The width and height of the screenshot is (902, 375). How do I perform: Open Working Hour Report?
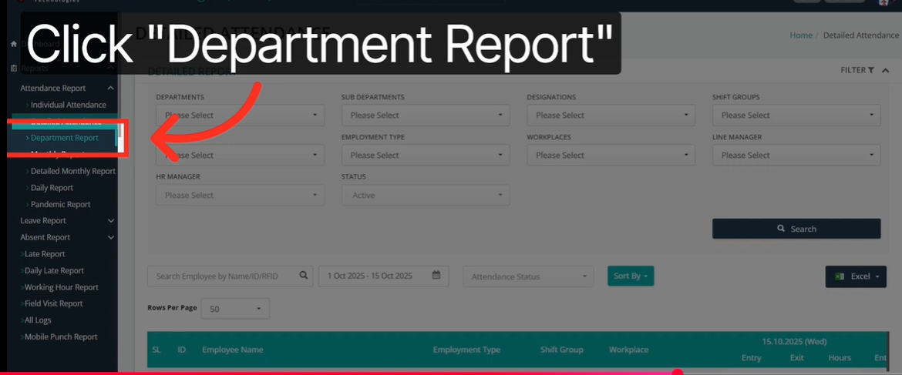click(61, 287)
